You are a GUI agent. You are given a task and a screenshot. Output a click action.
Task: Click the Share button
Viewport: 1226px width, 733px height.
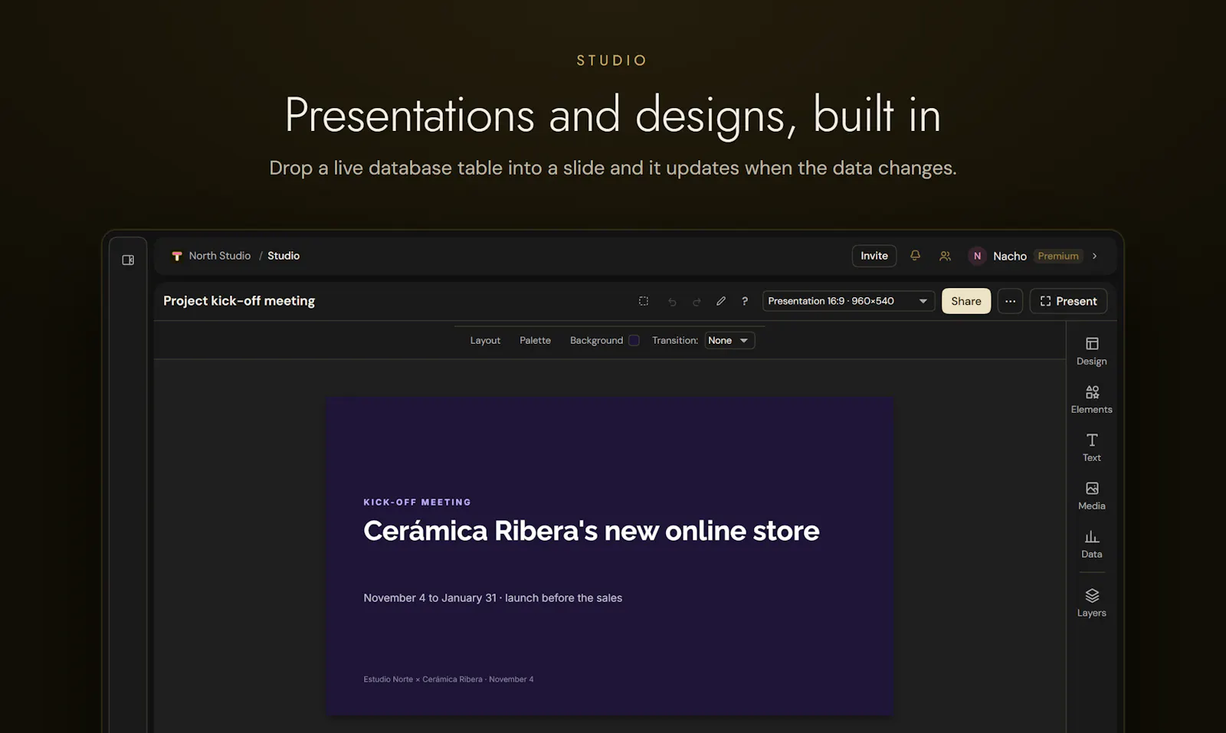pos(966,301)
